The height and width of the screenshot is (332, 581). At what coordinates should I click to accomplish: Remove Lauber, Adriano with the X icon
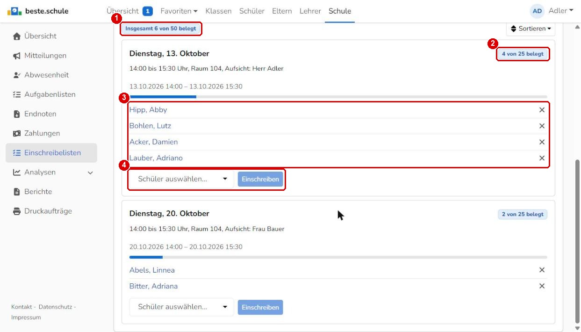click(542, 158)
